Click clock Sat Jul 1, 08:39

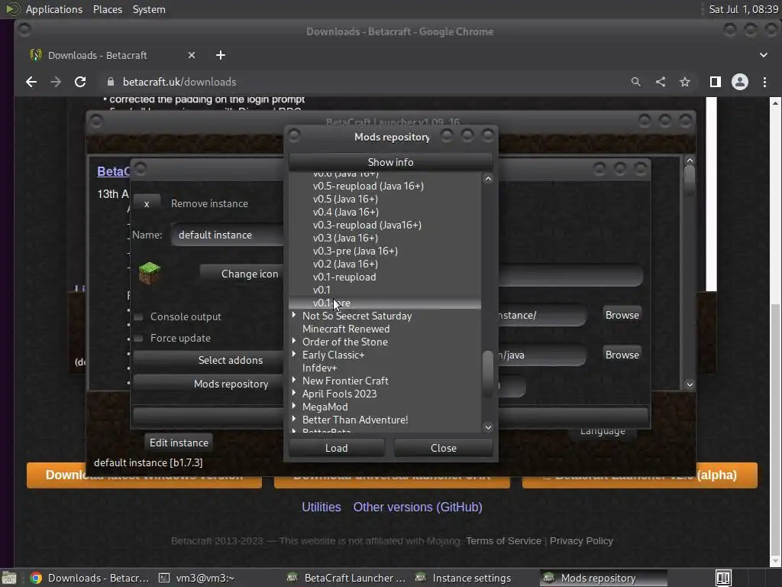click(742, 9)
